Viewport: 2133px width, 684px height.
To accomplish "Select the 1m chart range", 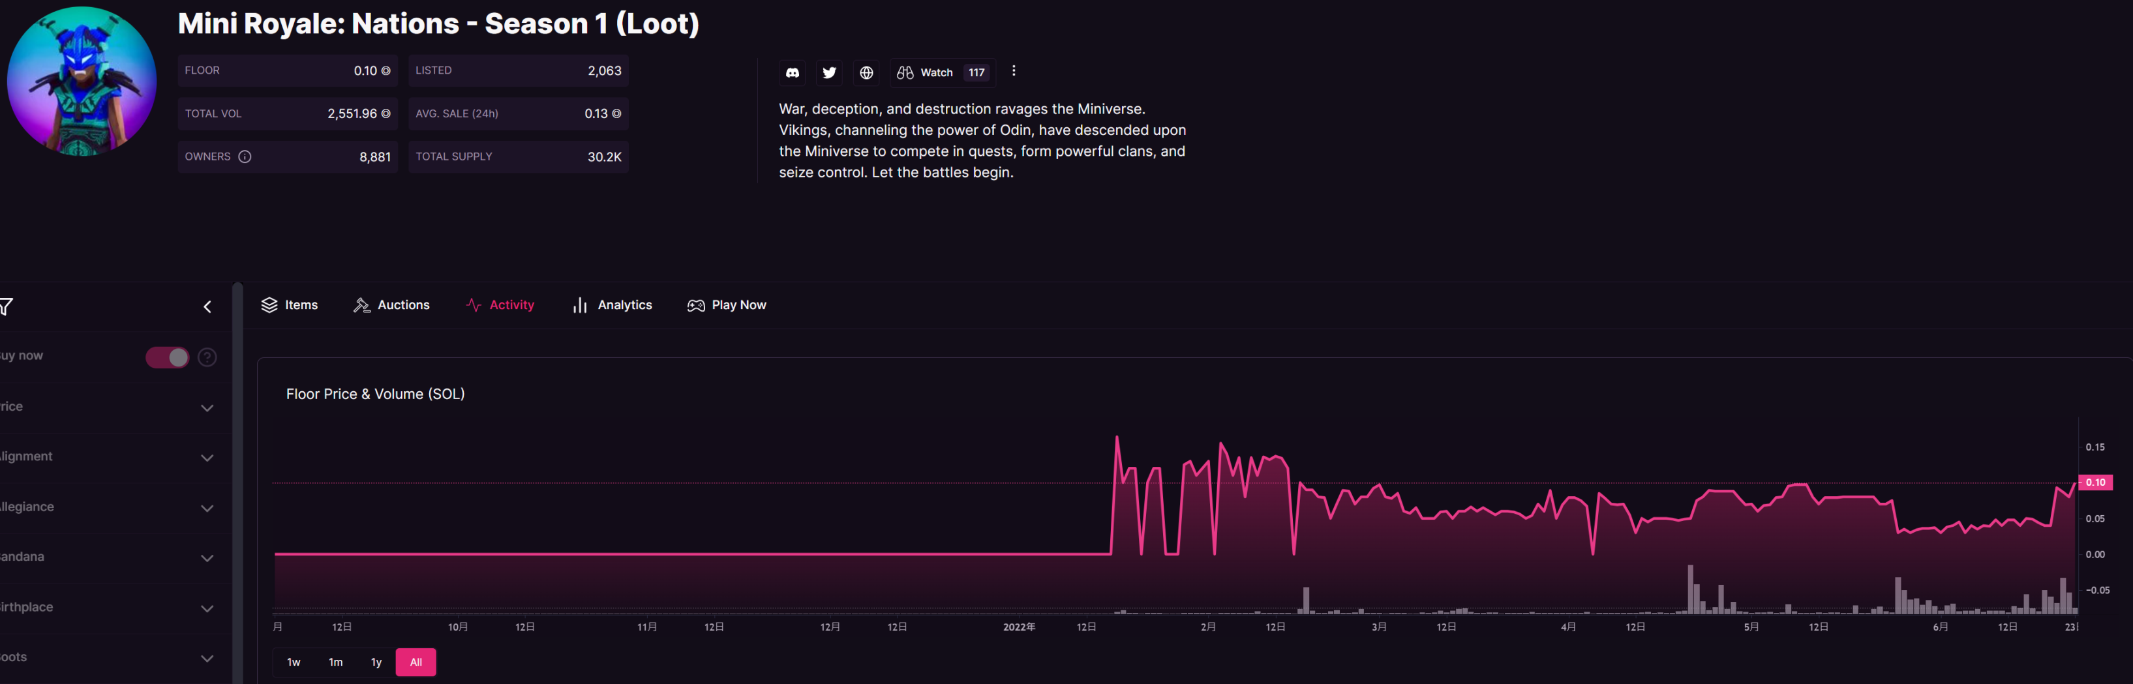I will (x=335, y=662).
